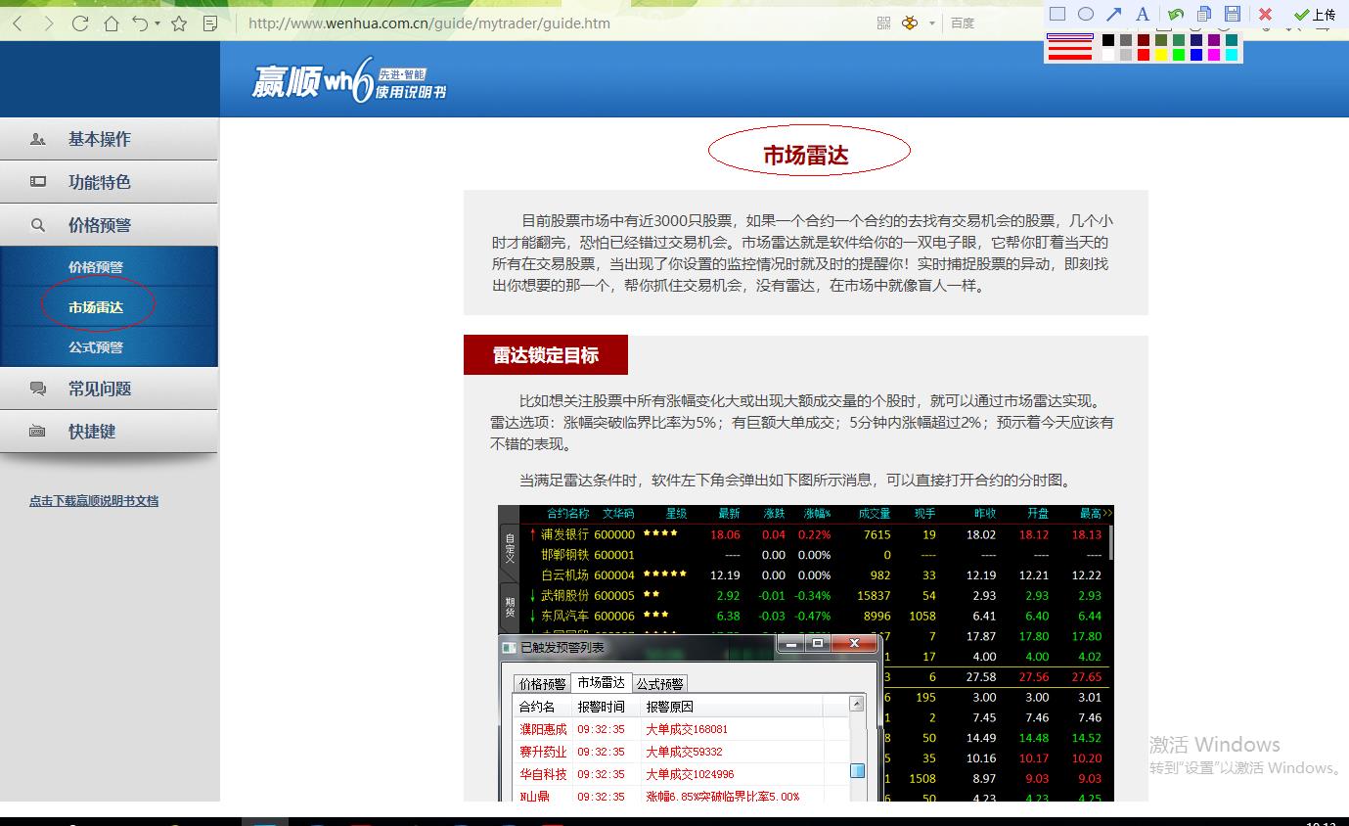Copy screenshot to clipboard icon
Screen dimensions: 1349x826
tap(1204, 14)
